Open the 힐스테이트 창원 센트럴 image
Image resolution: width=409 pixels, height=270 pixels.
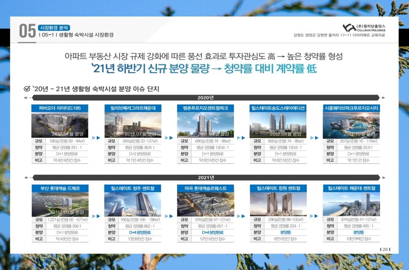(x=278, y=204)
